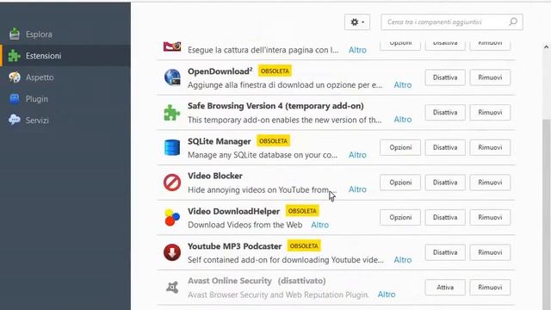Click the Aspetto paint palette icon
This screenshot has width=551, height=310.
pos(15,77)
